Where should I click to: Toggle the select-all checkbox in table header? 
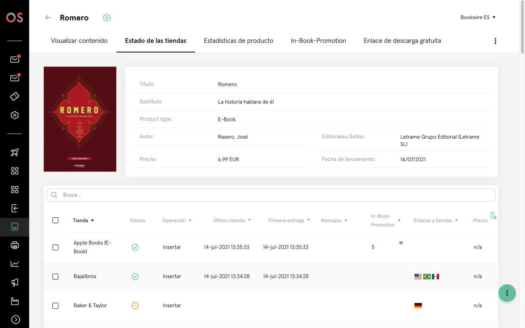click(x=55, y=220)
